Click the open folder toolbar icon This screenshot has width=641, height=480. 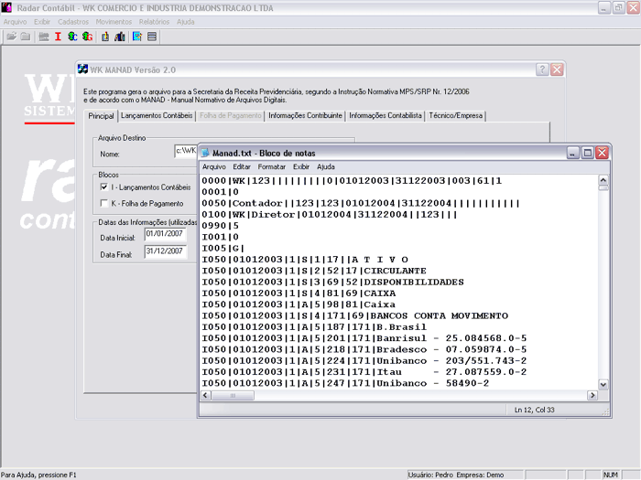tap(11, 37)
